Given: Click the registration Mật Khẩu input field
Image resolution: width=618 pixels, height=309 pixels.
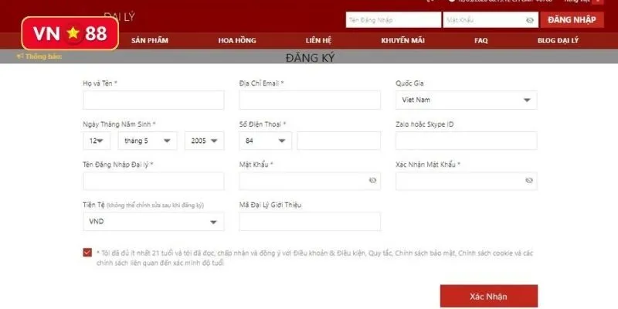Looking at the screenshot, I should (x=310, y=181).
